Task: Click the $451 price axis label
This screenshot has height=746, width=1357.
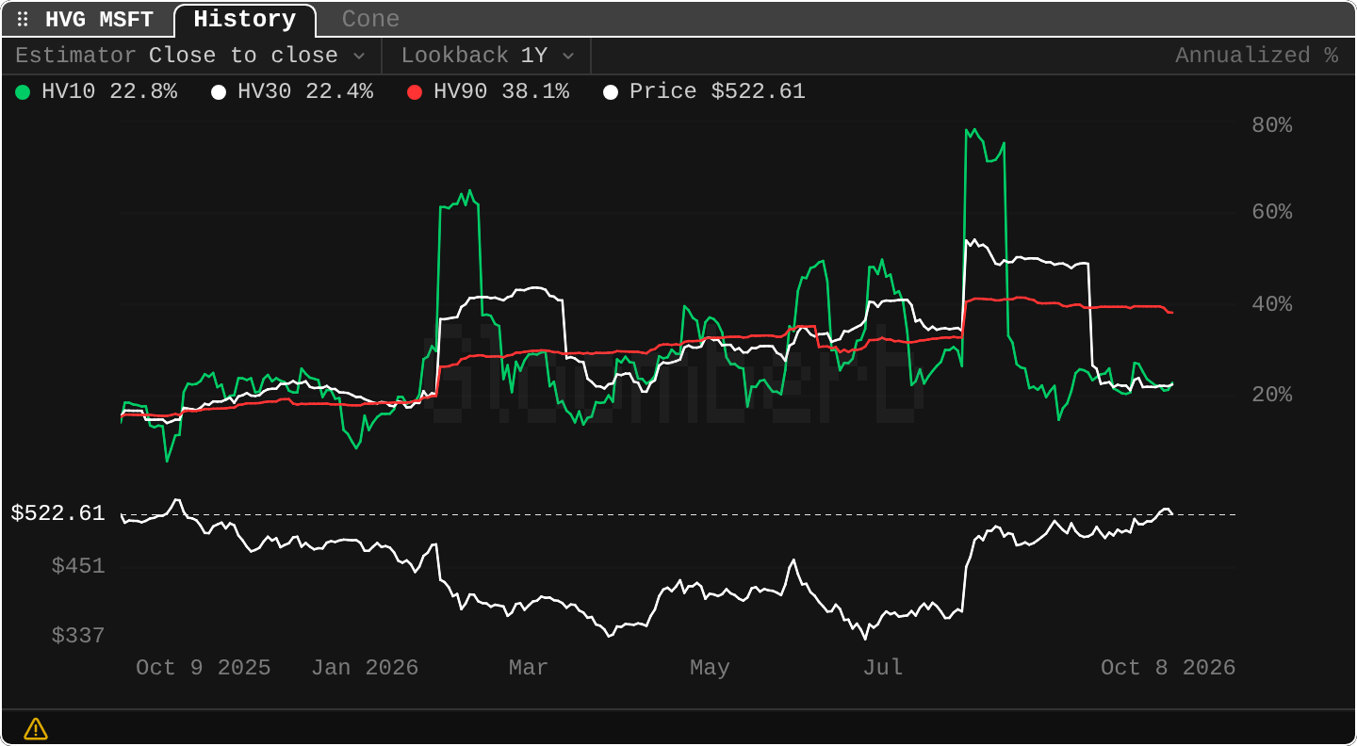Action: [x=78, y=567]
